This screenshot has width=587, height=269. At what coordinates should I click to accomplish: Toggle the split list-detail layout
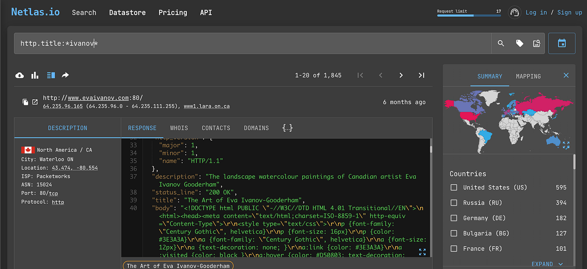point(51,75)
